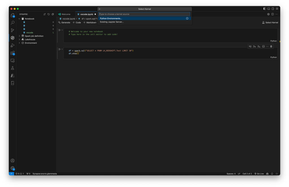Viewport: 289px width, 187px height.
Task: Click the Go Live status bar item
Action: [x=259, y=173]
